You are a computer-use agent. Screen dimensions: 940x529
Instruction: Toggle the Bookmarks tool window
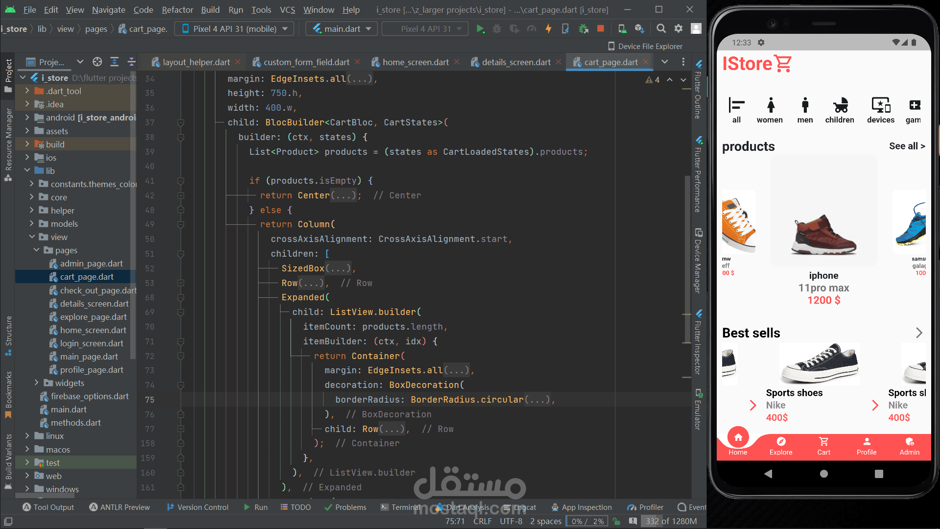pyautogui.click(x=8, y=394)
